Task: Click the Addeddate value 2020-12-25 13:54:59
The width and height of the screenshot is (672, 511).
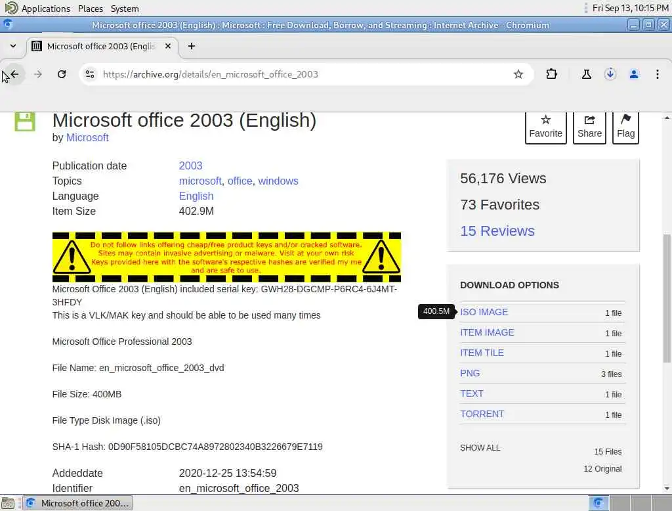Action: [228, 474]
